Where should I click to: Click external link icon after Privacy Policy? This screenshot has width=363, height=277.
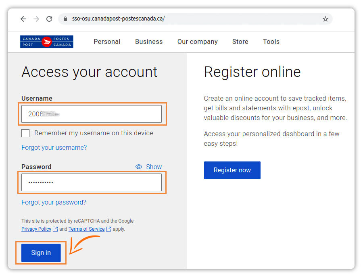click(x=55, y=229)
